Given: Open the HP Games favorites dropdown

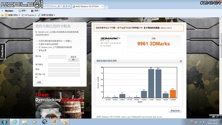Looking at the screenshot, I should tap(29, 15).
